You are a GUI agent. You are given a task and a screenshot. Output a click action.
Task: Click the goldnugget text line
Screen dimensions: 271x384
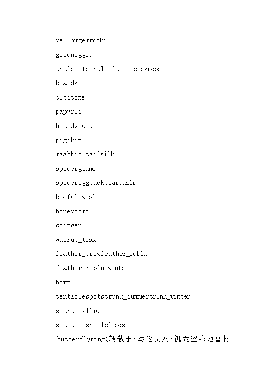pyautogui.click(x=74, y=55)
